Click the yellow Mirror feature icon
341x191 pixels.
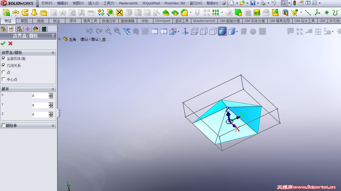(x=275, y=12)
